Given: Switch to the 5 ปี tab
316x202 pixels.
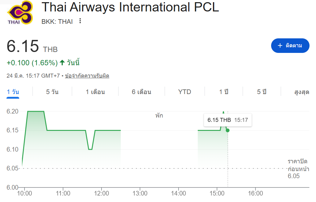Looking at the screenshot, I should click(262, 92).
